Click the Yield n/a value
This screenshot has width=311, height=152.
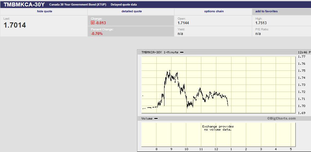[180, 34]
